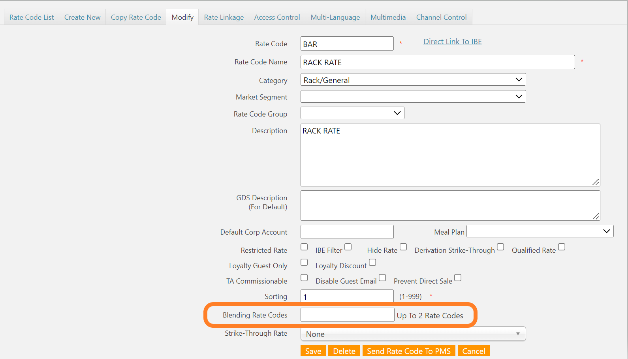Expand the Meal Plan dropdown
Screen dimensions: 628x359
point(540,231)
